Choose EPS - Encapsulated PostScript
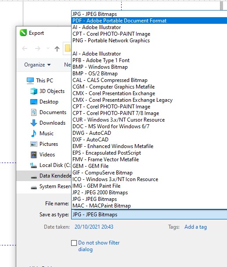This screenshot has width=227, height=267. click(x=149, y=153)
